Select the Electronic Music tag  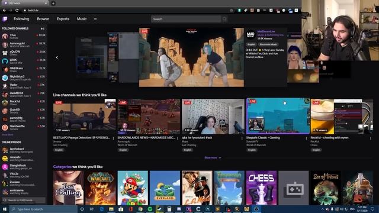pos(268,44)
